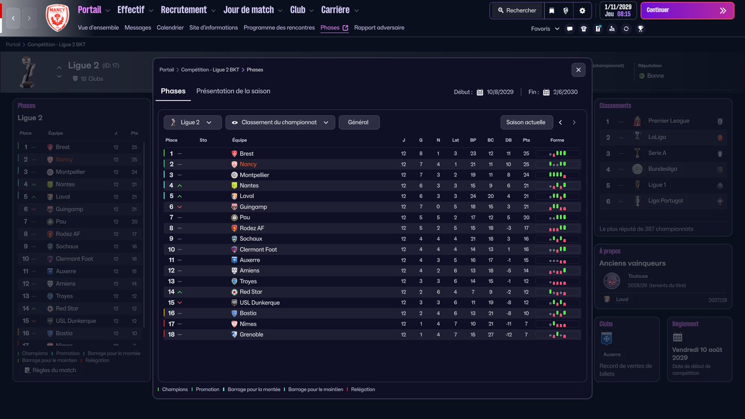Viewport: 745px width, 419px height.
Task: Open the messages speech bubble favorite
Action: point(570,29)
